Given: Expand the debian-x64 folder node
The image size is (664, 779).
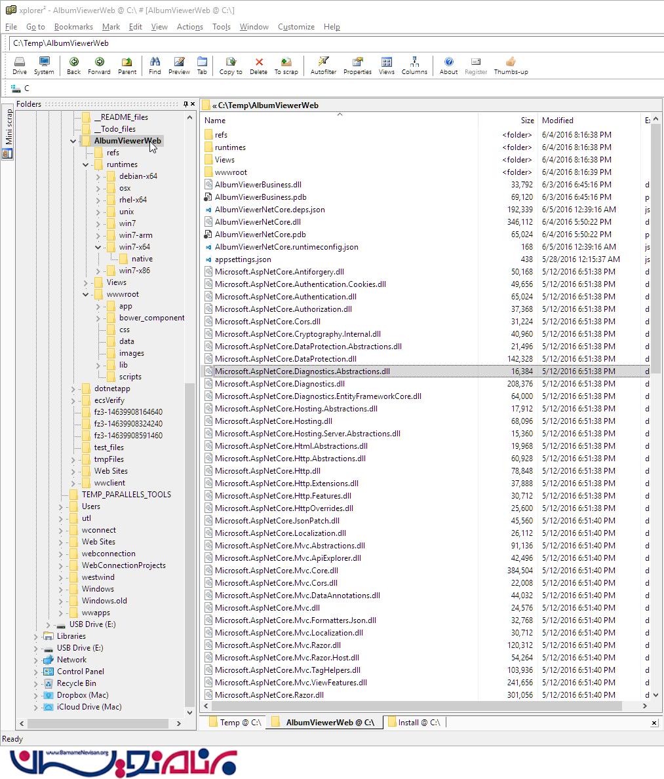Looking at the screenshot, I should click(x=98, y=176).
